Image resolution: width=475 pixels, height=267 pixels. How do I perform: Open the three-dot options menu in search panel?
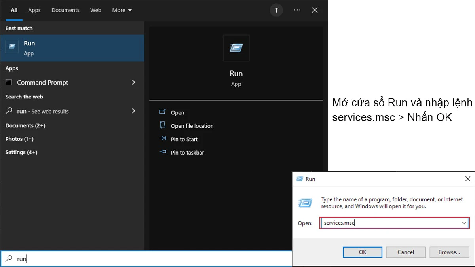[x=297, y=10]
